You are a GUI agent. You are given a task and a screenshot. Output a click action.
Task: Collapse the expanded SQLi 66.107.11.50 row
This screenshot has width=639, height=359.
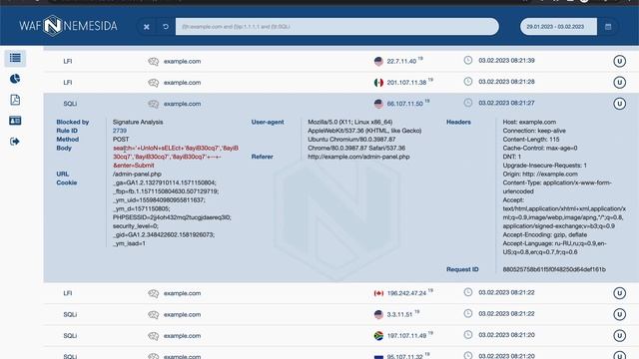pos(341,104)
